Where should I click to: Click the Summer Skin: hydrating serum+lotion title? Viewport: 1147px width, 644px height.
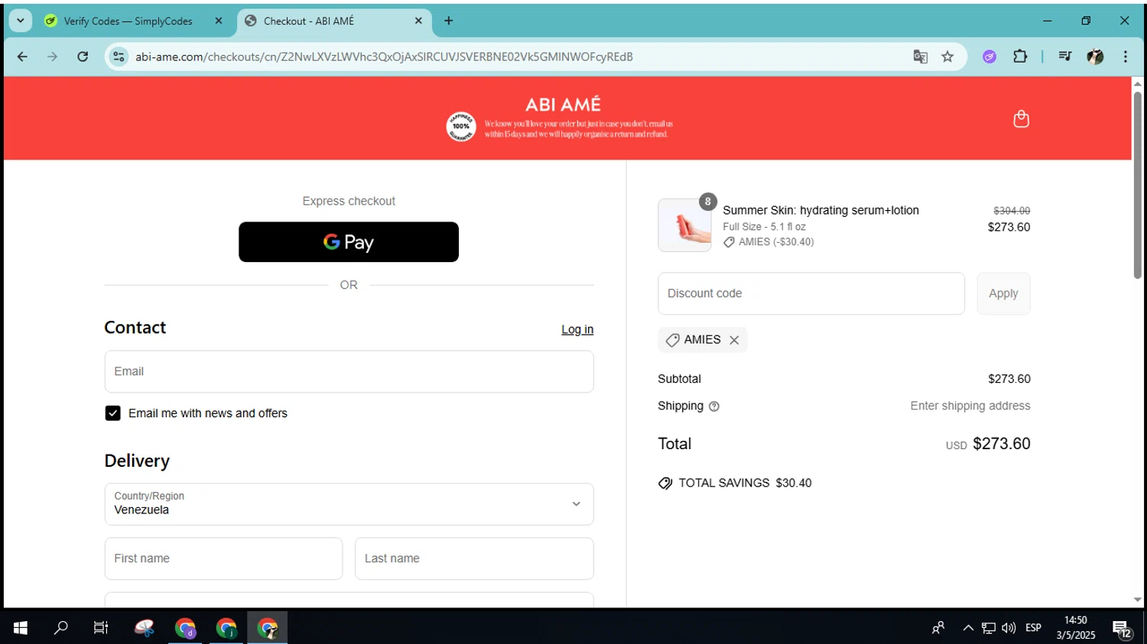point(820,211)
